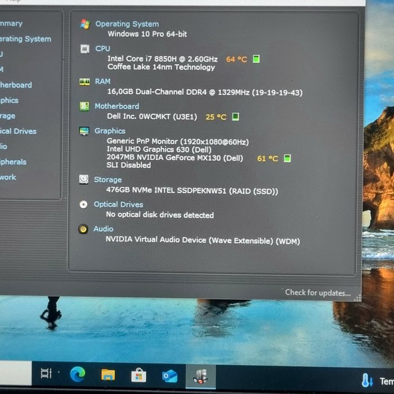Click SLI Disabled text
This screenshot has height=394, width=394.
coord(129,165)
